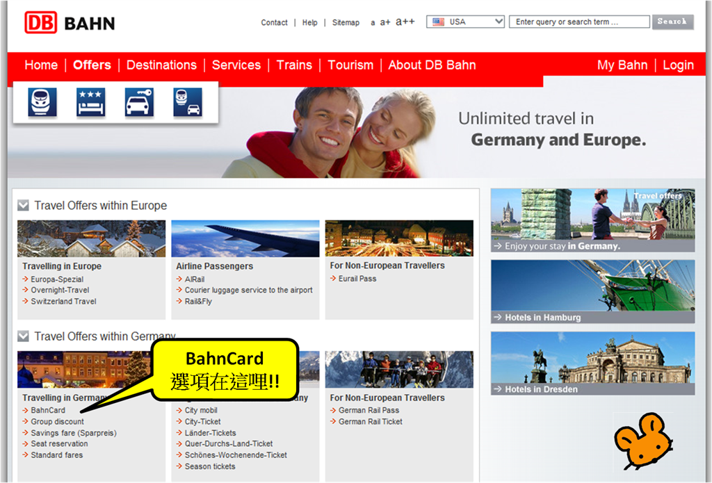Open the USA country dropdown

pos(464,21)
